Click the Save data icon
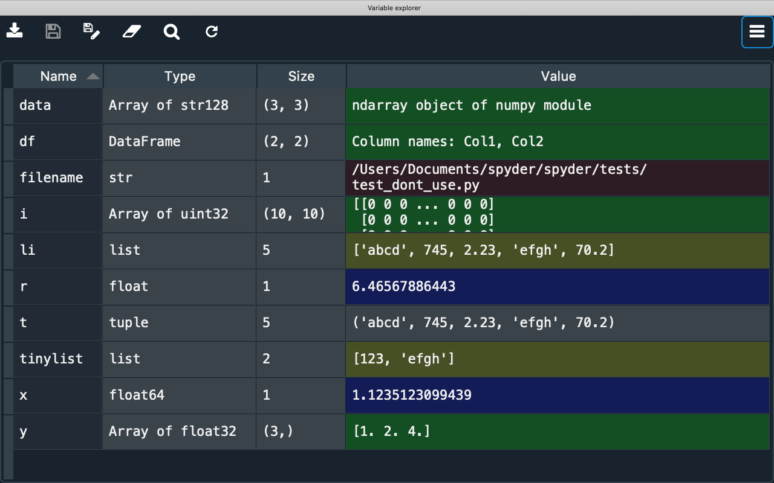 pyautogui.click(x=53, y=31)
